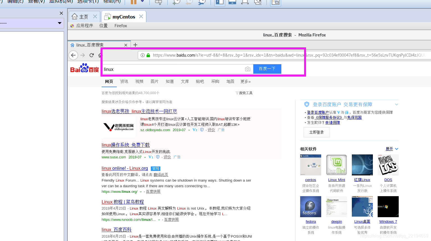This screenshot has height=241, width=431.
Task: Open the Linux 教程 | 菜鸟教程 result
Action: pos(123,202)
